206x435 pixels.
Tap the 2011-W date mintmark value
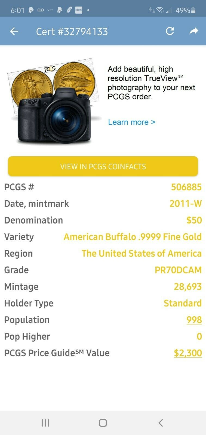coord(185,204)
